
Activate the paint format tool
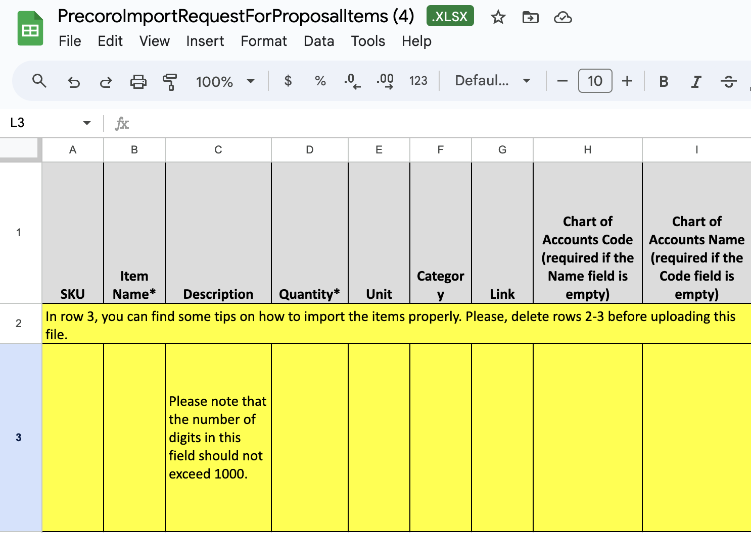[170, 81]
